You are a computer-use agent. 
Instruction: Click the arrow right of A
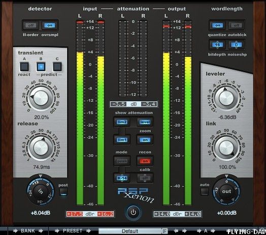point(213,231)
